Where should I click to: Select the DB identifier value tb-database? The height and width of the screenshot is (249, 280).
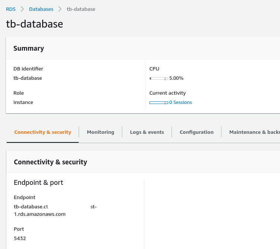[x=28, y=78]
